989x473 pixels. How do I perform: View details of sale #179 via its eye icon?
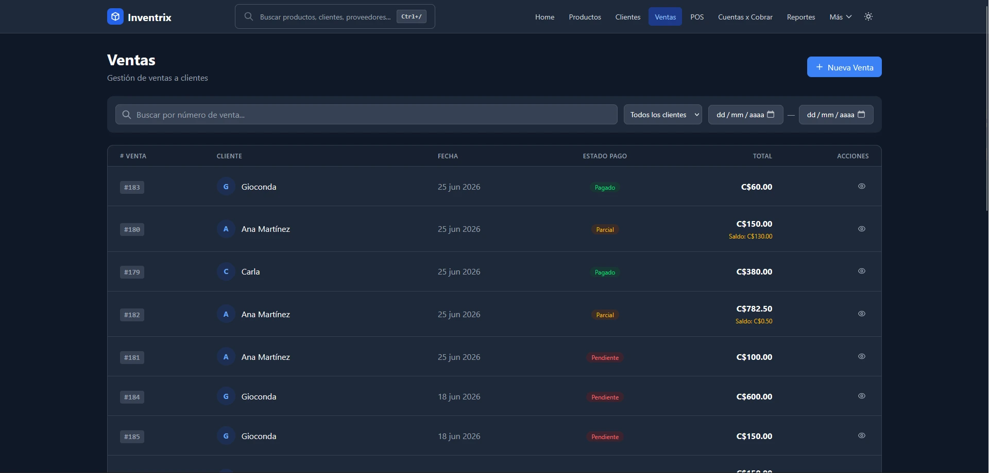862,271
